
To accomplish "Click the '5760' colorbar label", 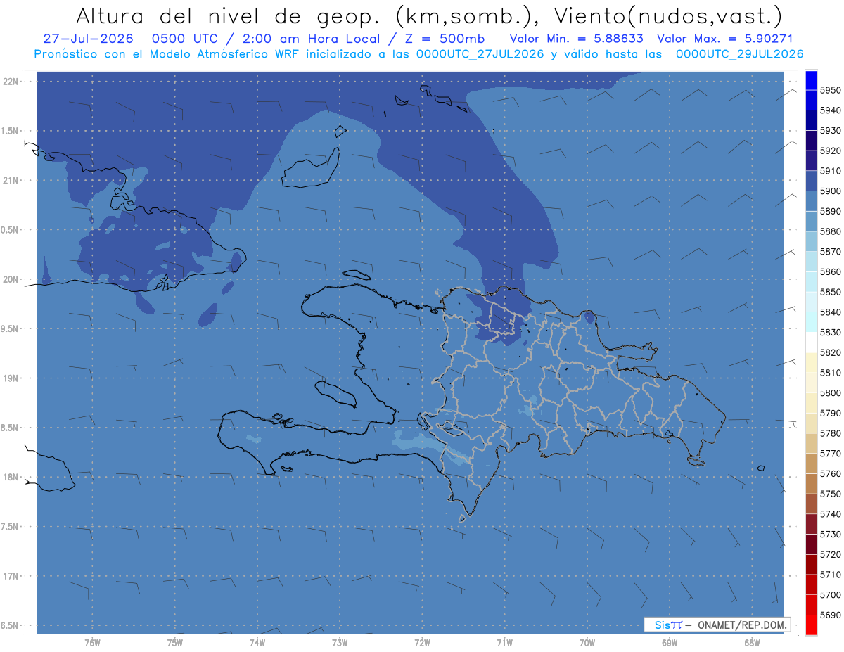I will [x=831, y=474].
